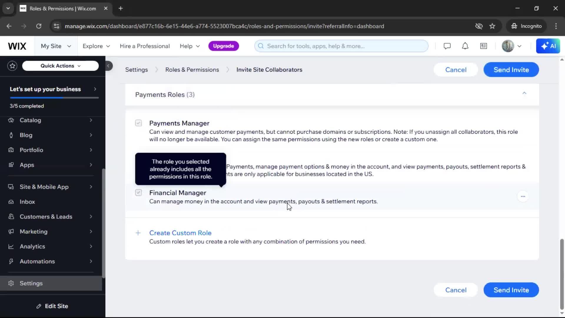Open Financial Manager more options menu
This screenshot has height=318, width=565.
[x=523, y=196]
